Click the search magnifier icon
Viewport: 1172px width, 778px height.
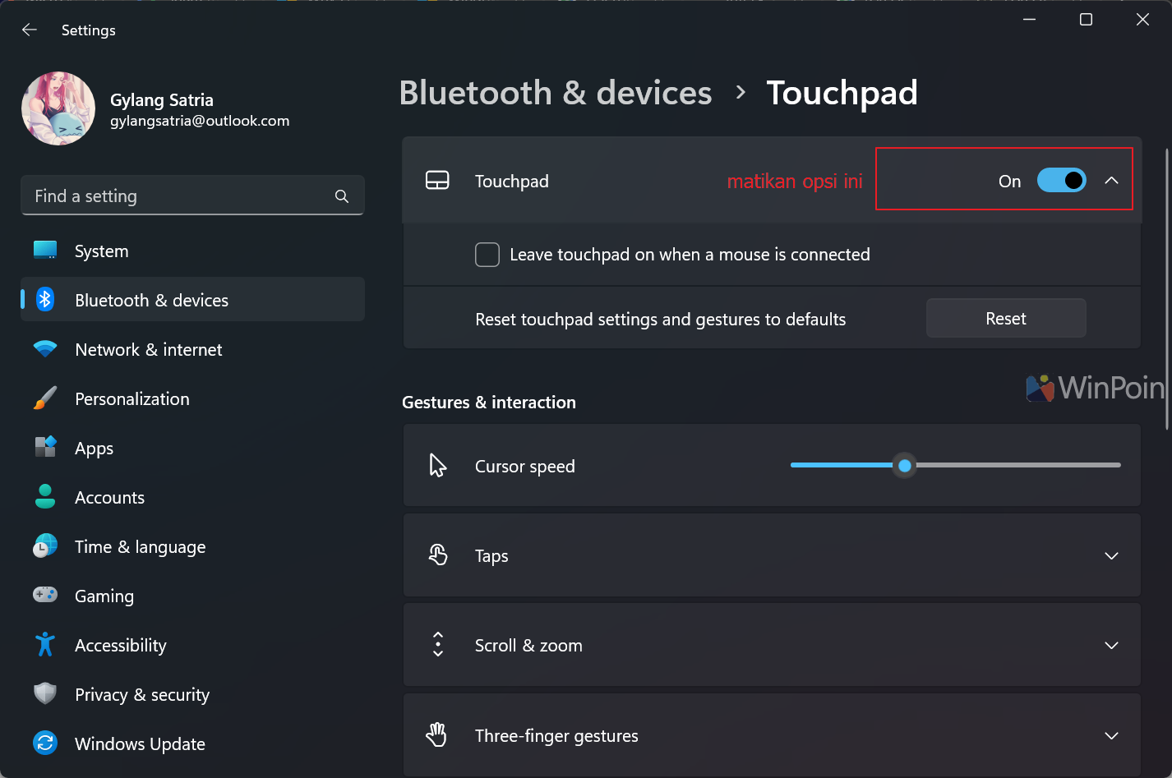(x=342, y=196)
